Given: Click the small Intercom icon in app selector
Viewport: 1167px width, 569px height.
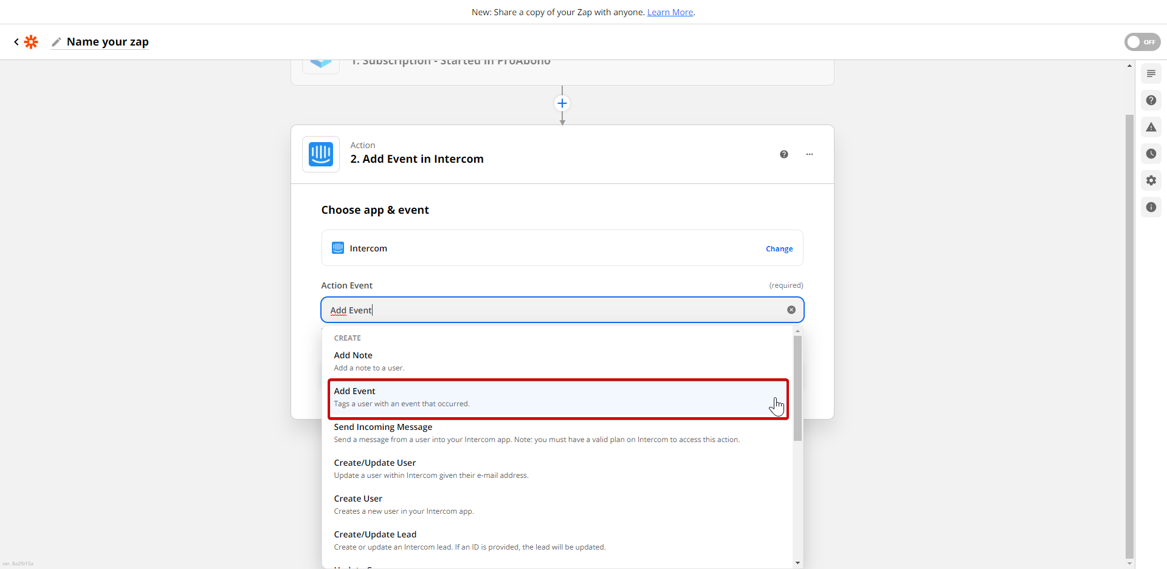Looking at the screenshot, I should 338,248.
